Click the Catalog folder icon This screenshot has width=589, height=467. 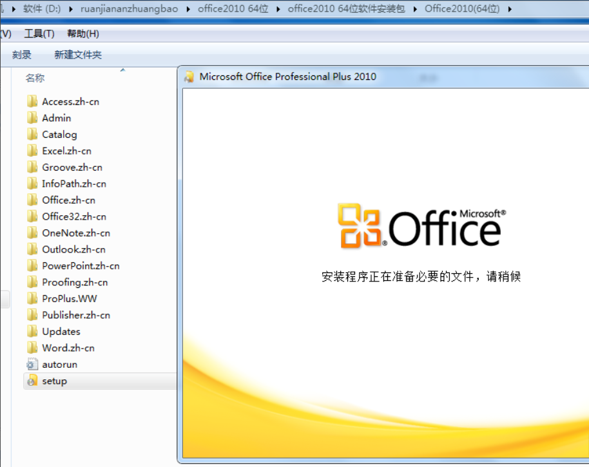[x=32, y=135]
